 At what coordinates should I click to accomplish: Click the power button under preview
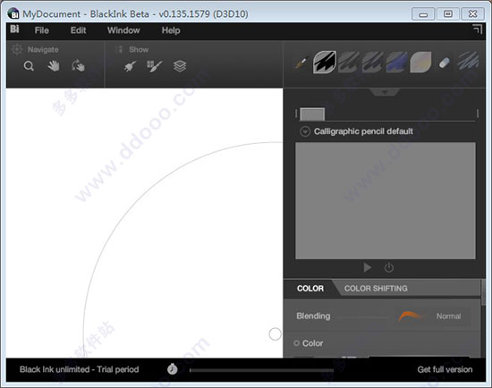point(389,267)
